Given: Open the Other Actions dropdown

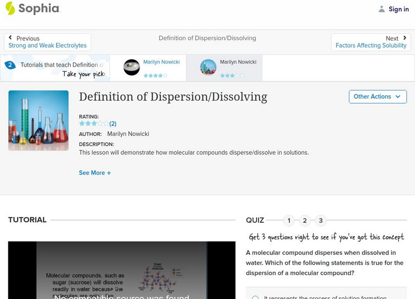Looking at the screenshot, I should (378, 97).
